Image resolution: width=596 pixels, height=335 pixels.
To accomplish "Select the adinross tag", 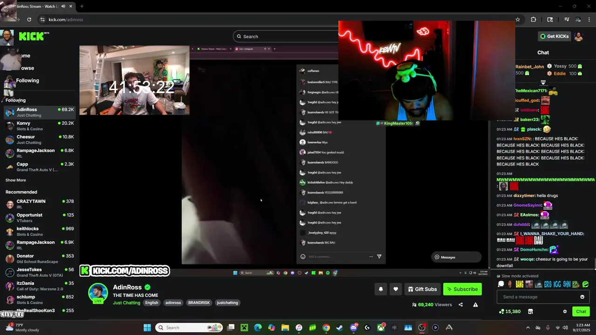I will pyautogui.click(x=173, y=302).
